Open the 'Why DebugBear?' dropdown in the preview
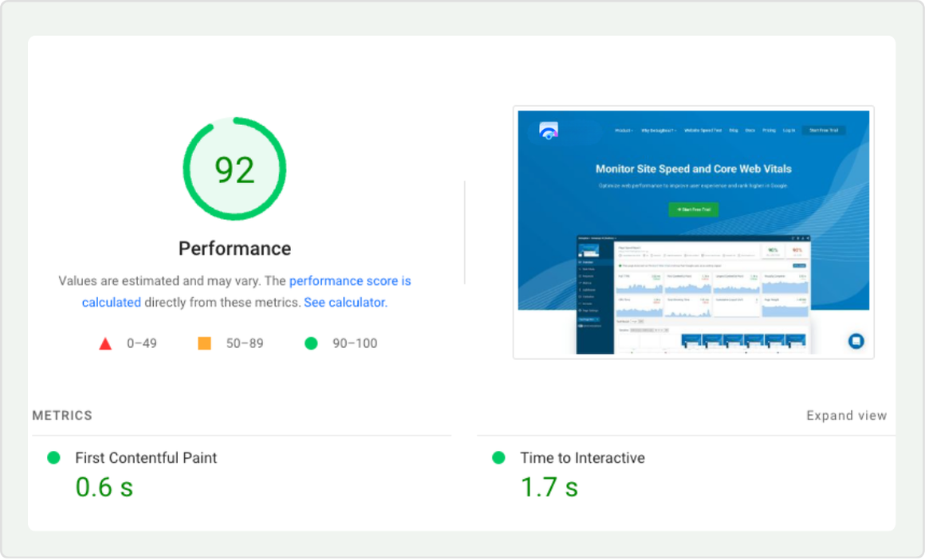This screenshot has height=560, width=925. click(x=659, y=131)
